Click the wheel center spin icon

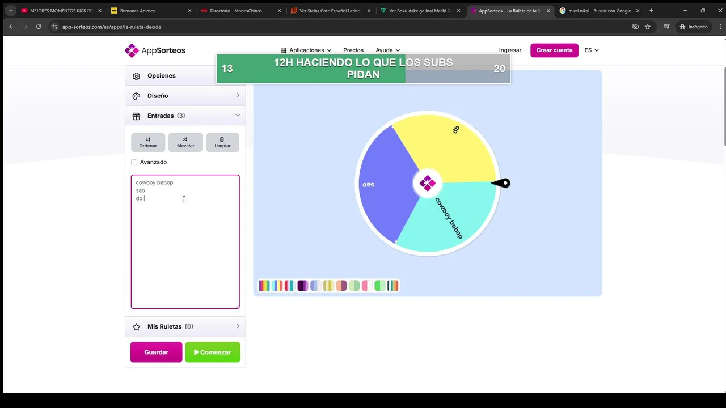pyautogui.click(x=427, y=183)
